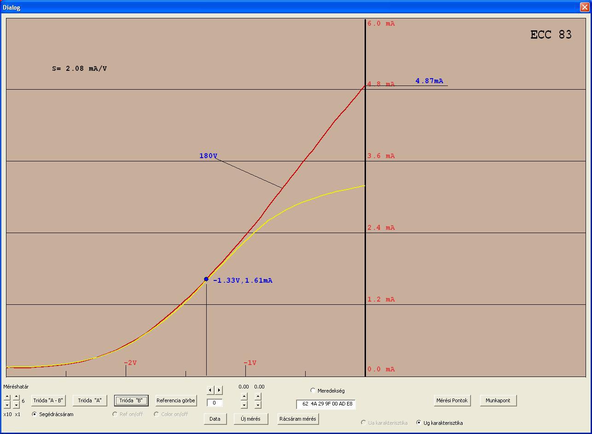Click the right arrow above the 0 field
This screenshot has height=434, width=592.
219,390
